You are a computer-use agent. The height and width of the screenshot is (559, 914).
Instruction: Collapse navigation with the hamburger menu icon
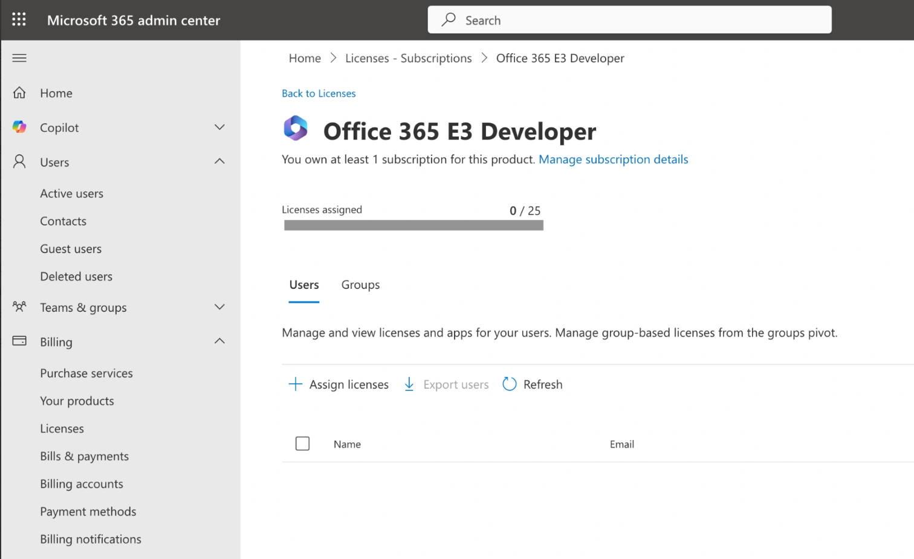pos(19,58)
